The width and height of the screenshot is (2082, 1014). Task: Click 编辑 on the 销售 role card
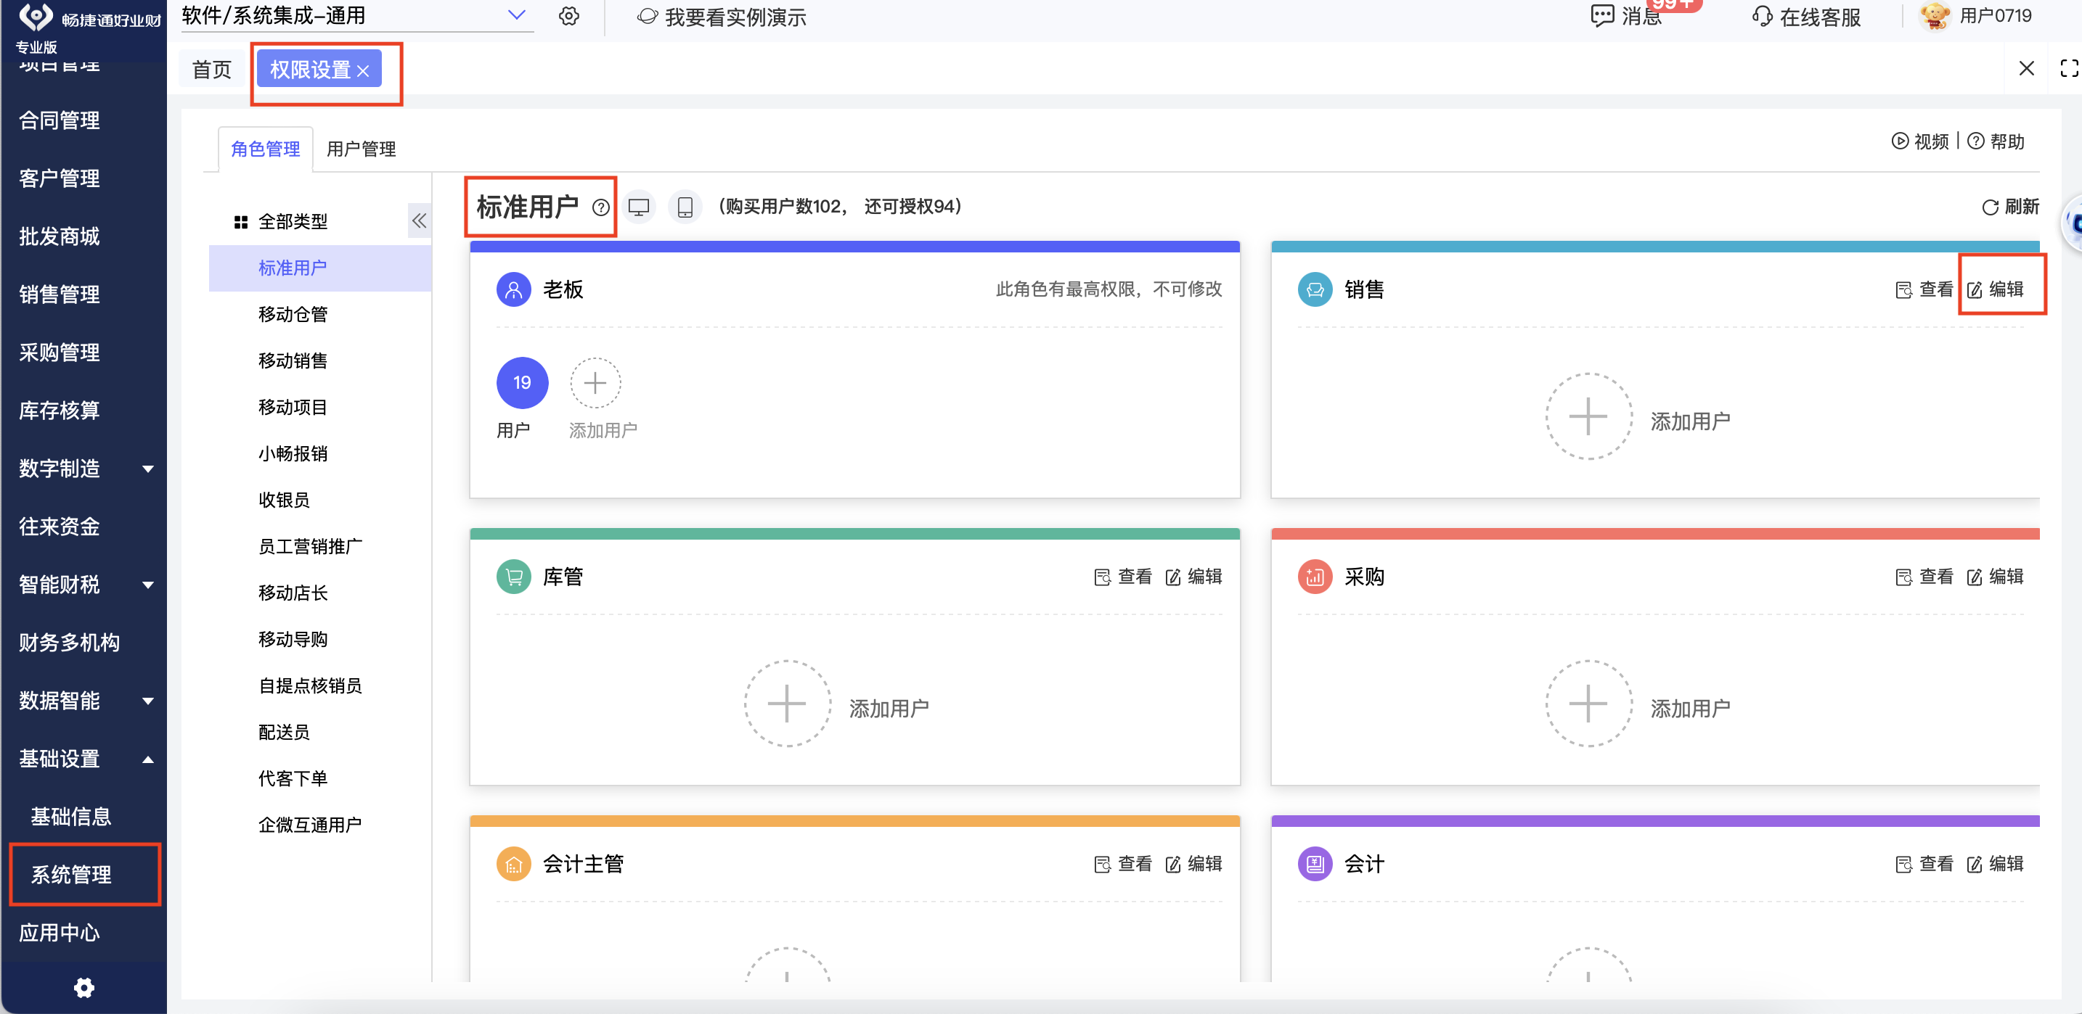click(x=1995, y=289)
